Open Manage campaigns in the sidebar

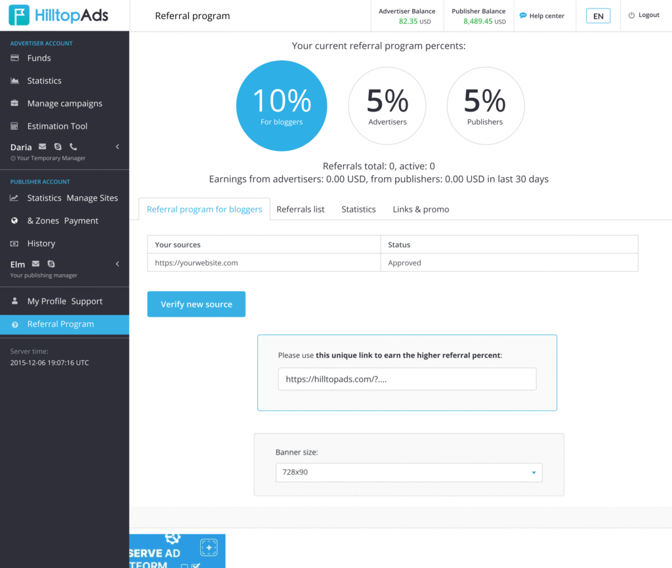pos(64,104)
